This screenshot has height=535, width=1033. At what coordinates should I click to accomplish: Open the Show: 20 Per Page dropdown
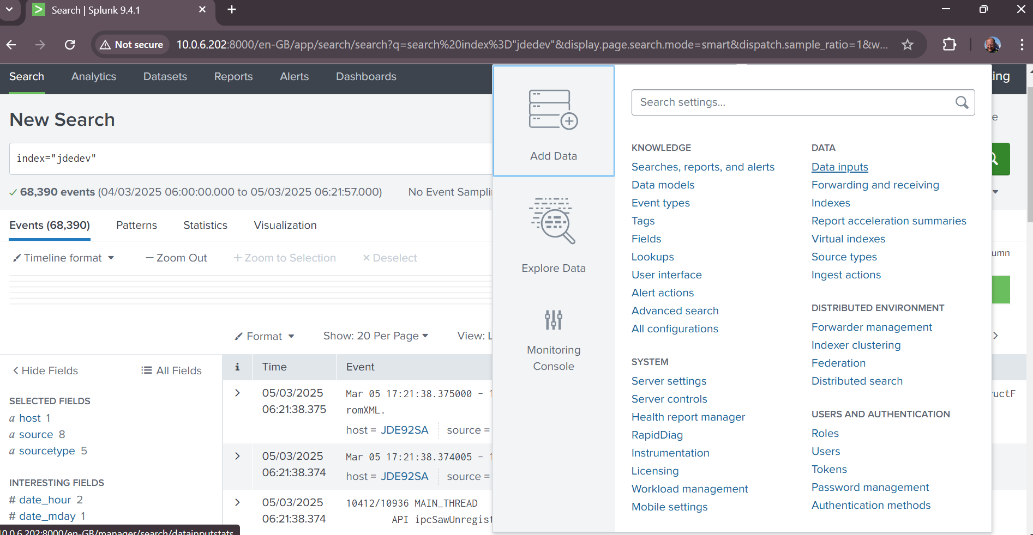(x=375, y=336)
